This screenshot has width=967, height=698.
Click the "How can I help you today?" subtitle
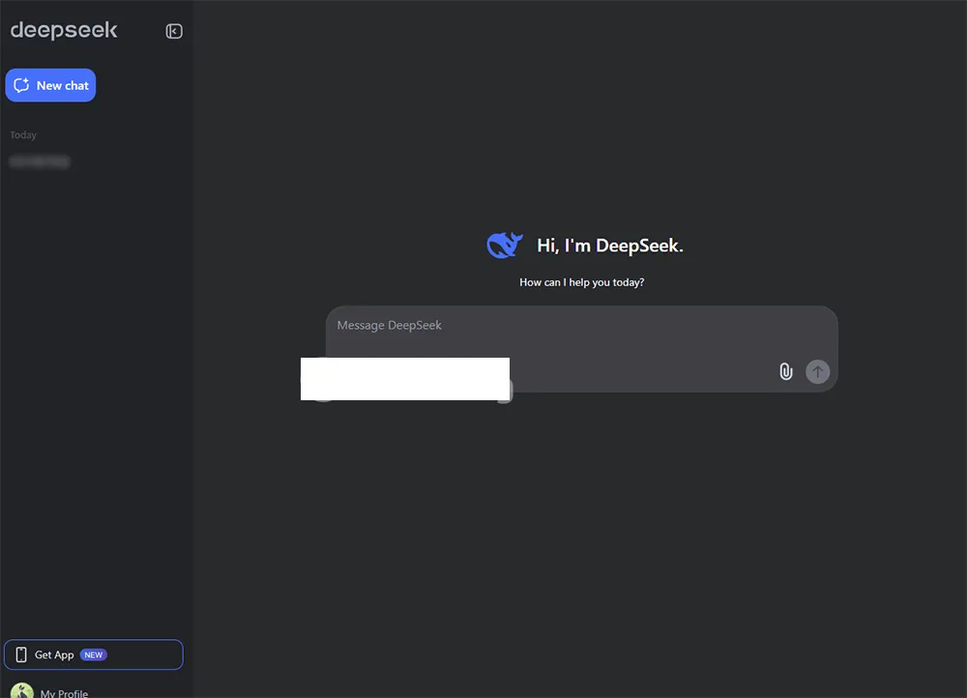tap(581, 282)
